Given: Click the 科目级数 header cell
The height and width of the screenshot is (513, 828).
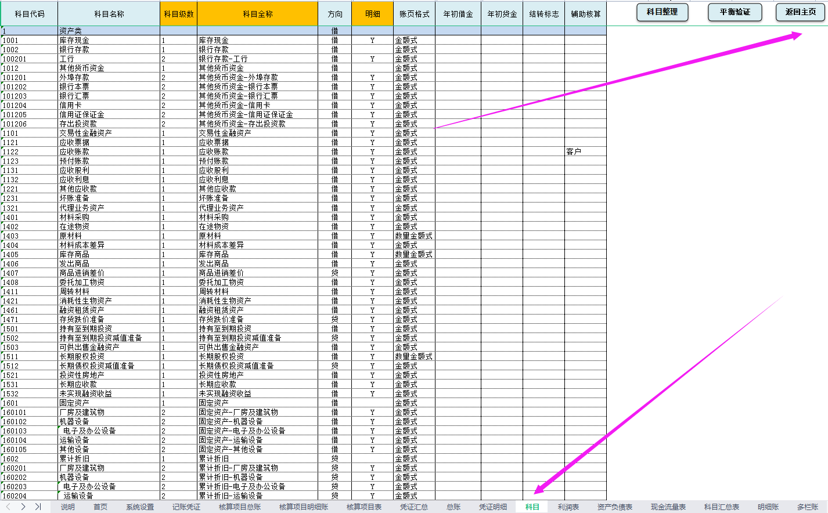Looking at the screenshot, I should click(x=179, y=14).
